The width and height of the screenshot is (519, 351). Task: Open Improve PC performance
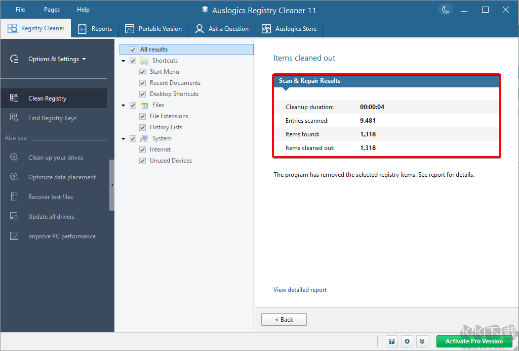(62, 236)
